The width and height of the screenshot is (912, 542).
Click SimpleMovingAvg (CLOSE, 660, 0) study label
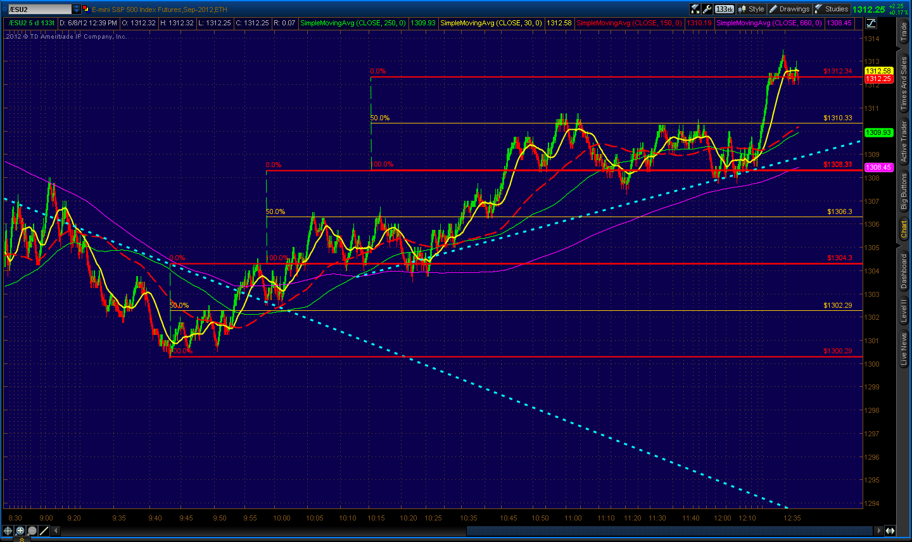pyautogui.click(x=769, y=23)
